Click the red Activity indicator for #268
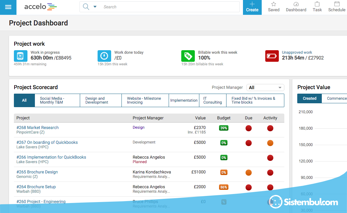This screenshot has width=347, height=213. 270,128
